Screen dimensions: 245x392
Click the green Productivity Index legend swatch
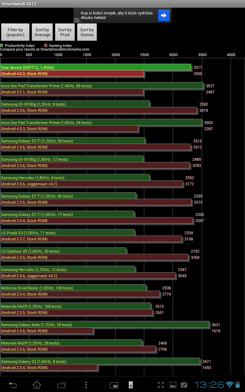2,45
